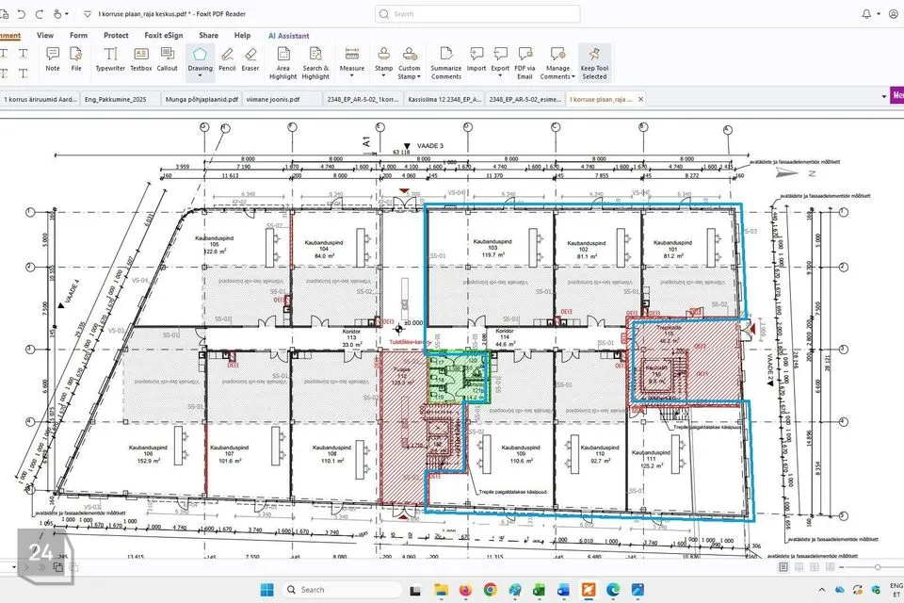The height and width of the screenshot is (603, 904).
Task: Select the Eraser tool
Action: (250, 59)
